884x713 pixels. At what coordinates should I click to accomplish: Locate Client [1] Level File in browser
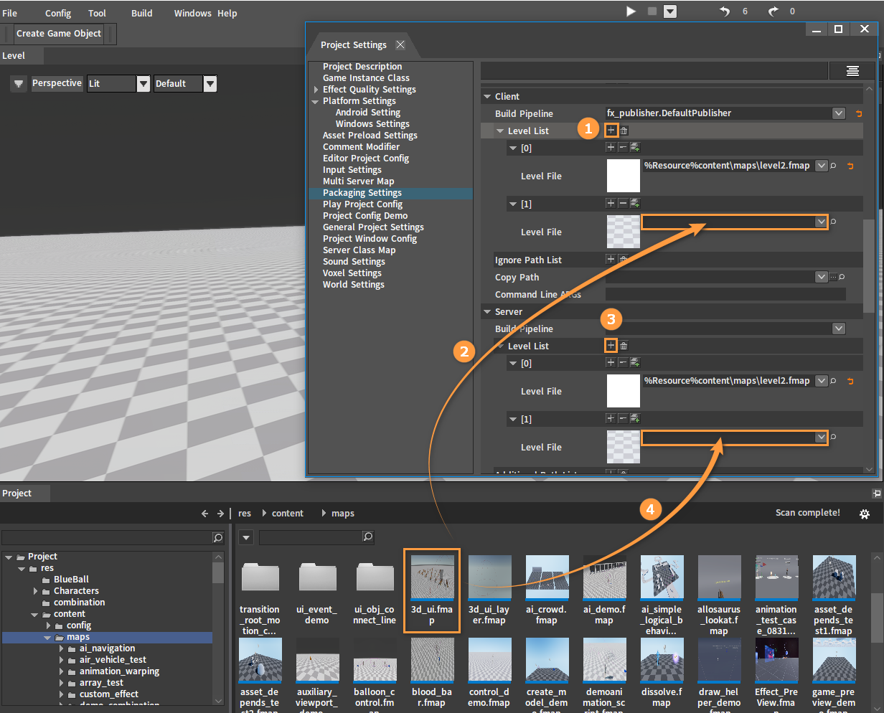[834, 222]
